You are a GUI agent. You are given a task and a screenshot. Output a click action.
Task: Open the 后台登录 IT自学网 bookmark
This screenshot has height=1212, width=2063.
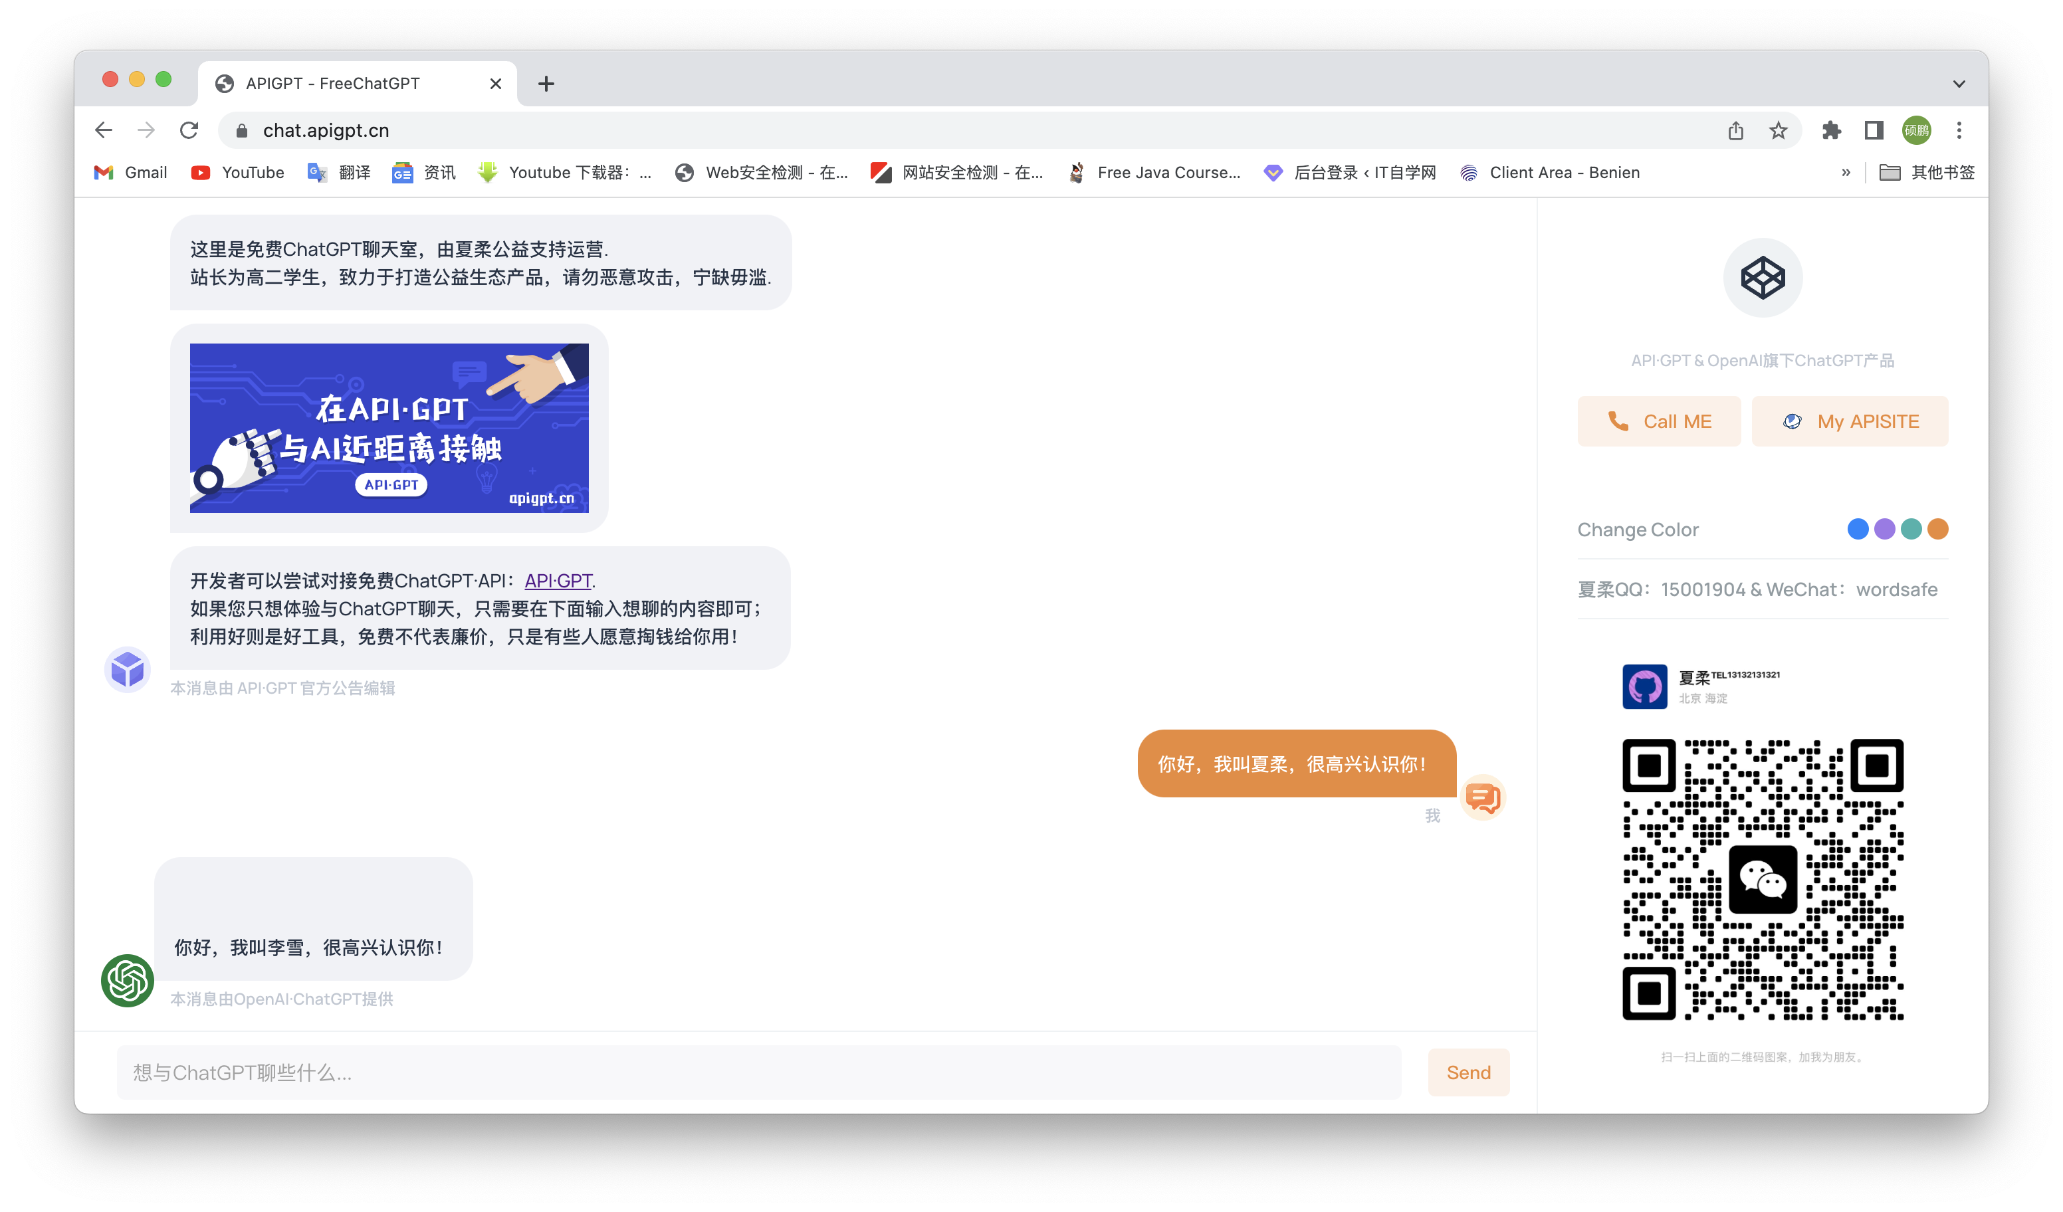1349,173
